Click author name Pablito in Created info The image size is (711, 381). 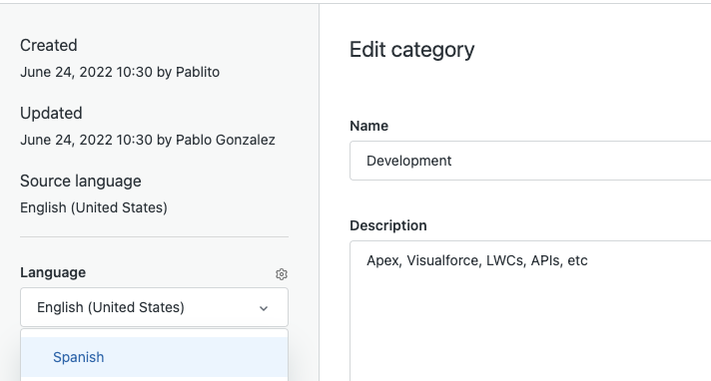pyautogui.click(x=198, y=72)
